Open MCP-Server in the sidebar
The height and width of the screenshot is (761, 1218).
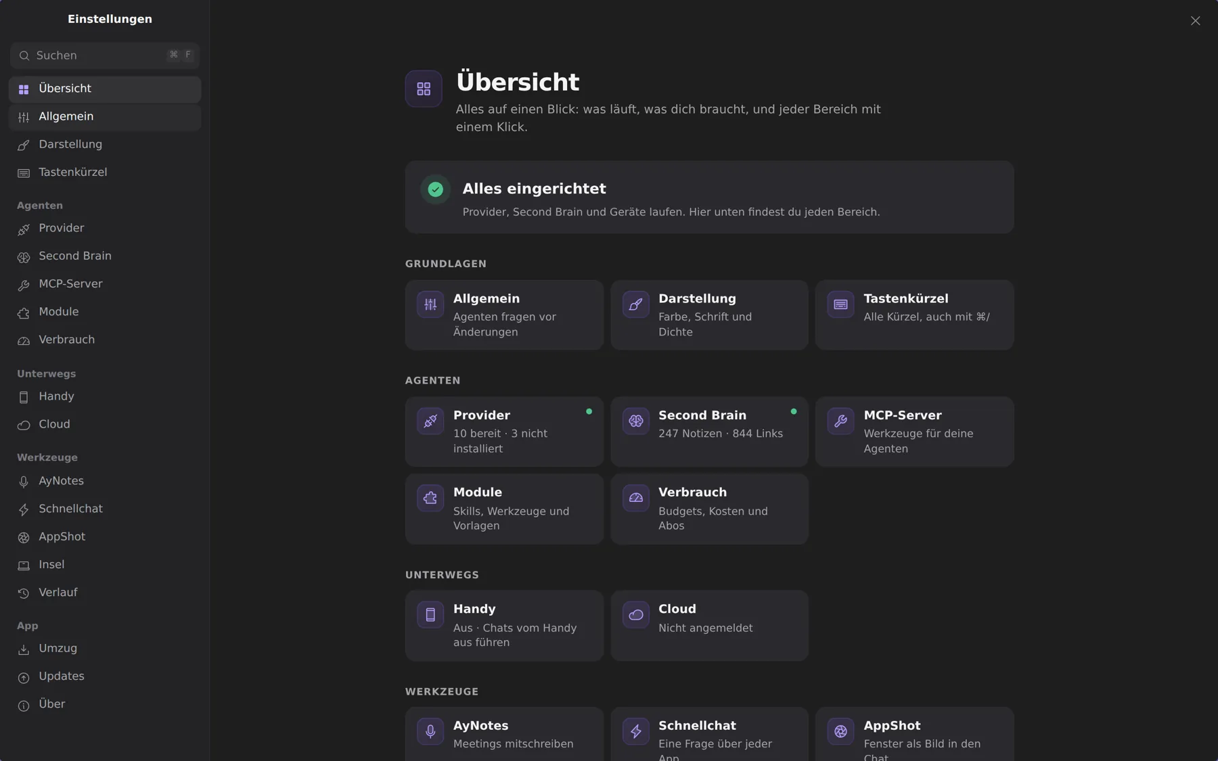point(105,284)
